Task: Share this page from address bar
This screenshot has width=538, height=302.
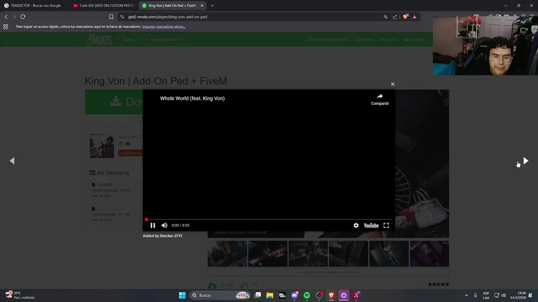Action: (x=395, y=17)
